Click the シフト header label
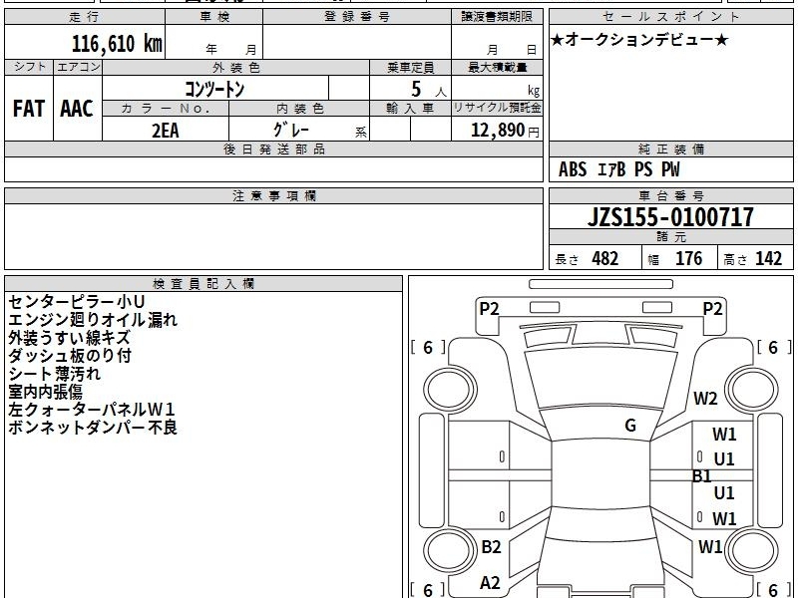The width and height of the screenshot is (798, 598). pyautogui.click(x=29, y=67)
